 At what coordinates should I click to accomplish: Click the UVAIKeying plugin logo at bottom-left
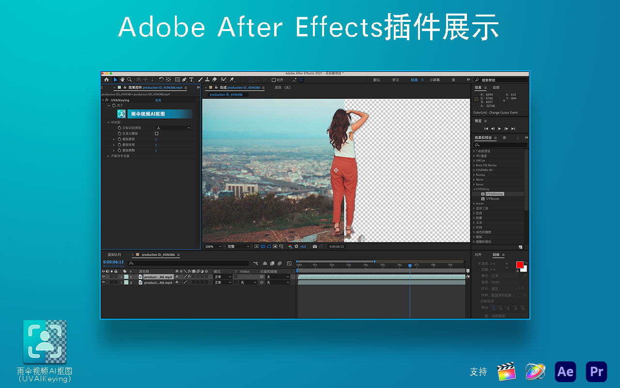point(45,341)
